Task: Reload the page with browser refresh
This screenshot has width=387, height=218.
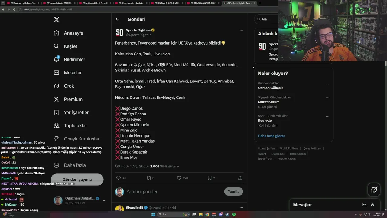Action: point(14,9)
